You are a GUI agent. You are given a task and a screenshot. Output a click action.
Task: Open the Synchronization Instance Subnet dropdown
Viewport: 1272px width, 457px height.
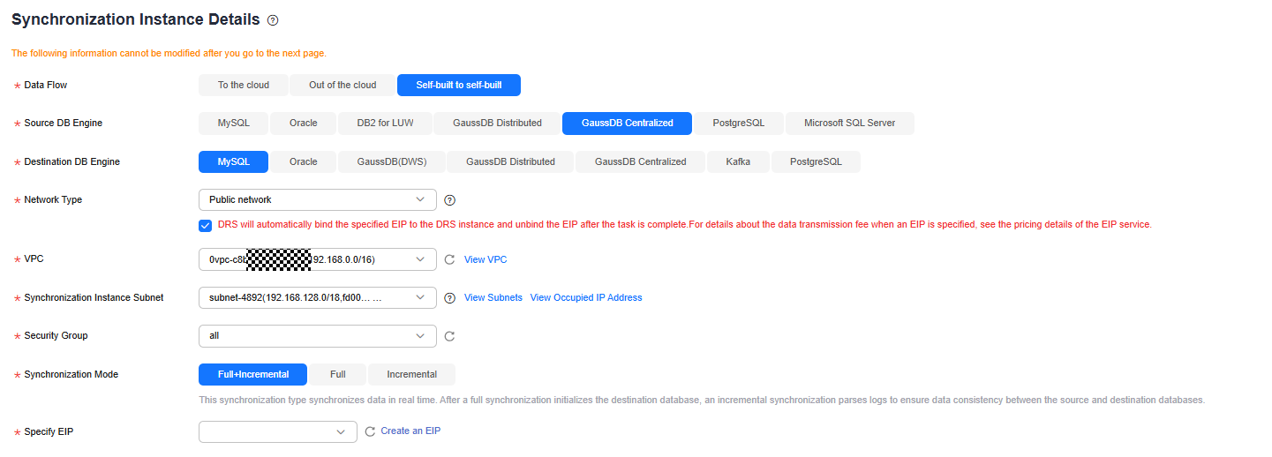(318, 298)
